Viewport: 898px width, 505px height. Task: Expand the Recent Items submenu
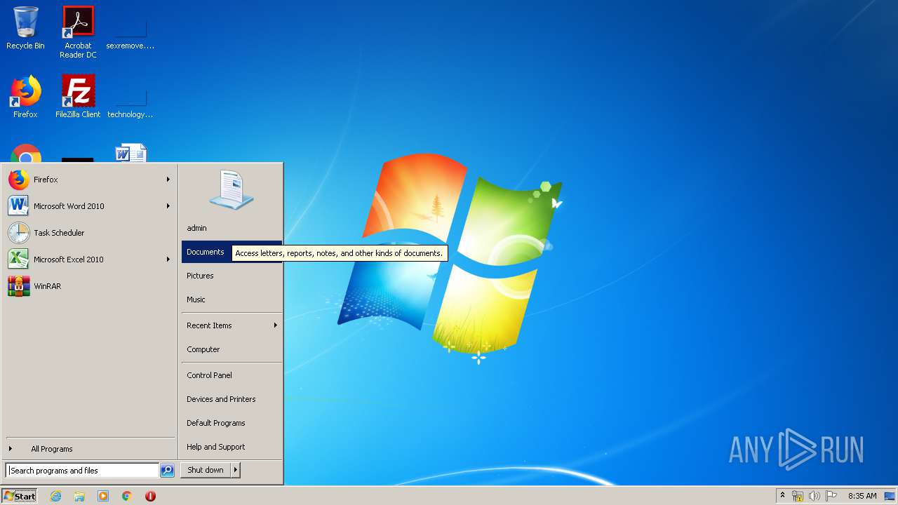pos(232,325)
